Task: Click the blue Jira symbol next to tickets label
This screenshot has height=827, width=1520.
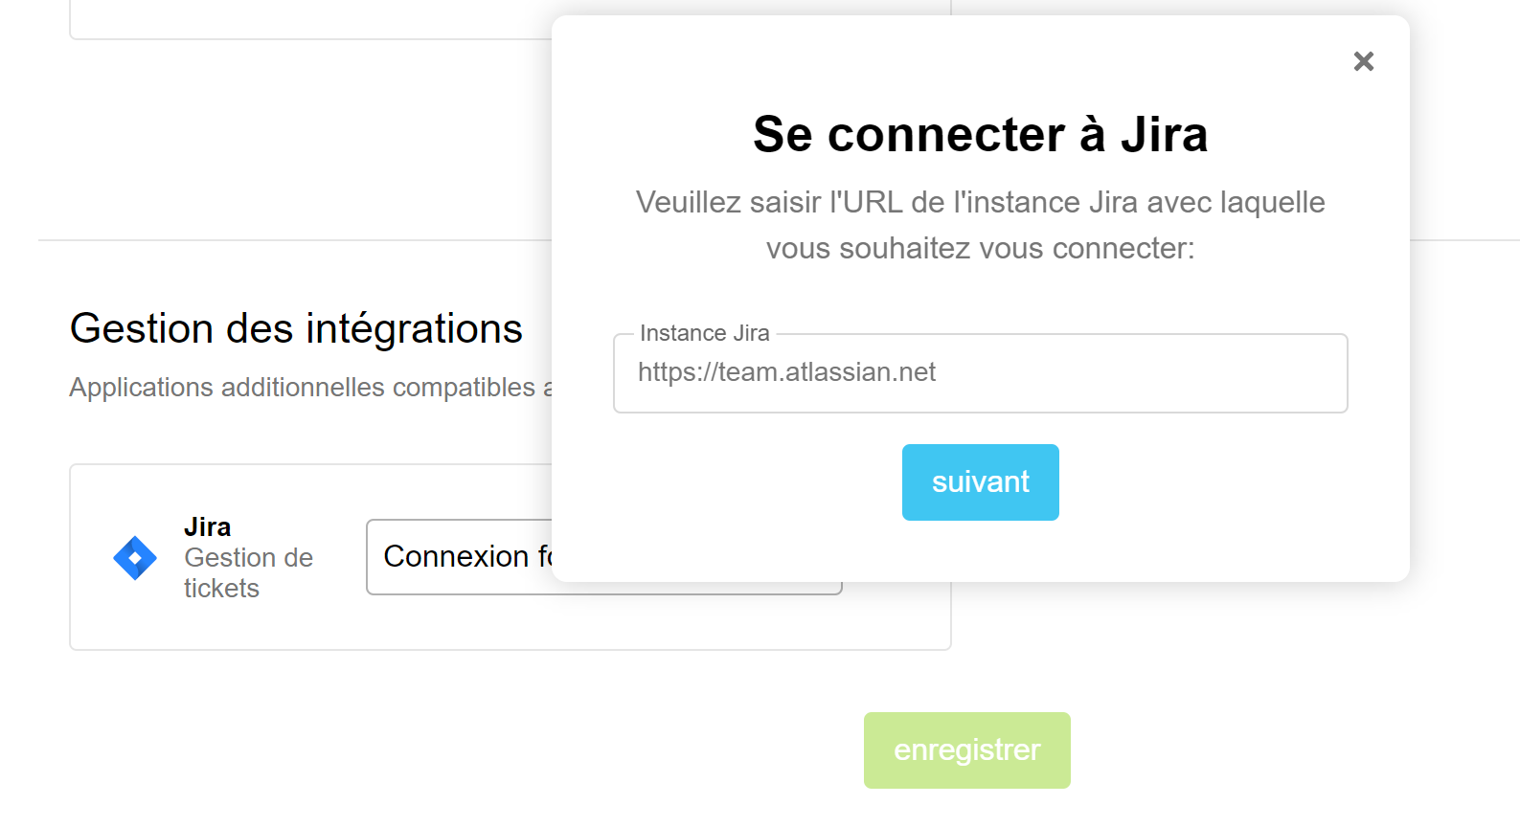Action: (134, 557)
